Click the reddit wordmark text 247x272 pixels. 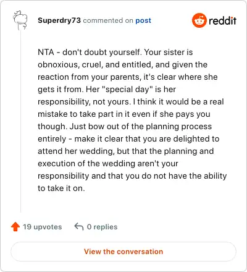point(222,20)
